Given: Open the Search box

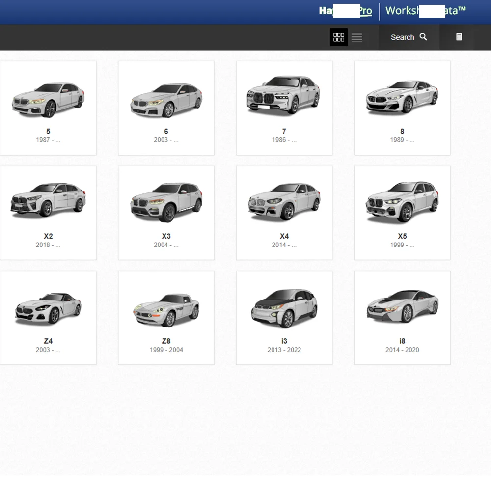Looking at the screenshot, I should [409, 37].
